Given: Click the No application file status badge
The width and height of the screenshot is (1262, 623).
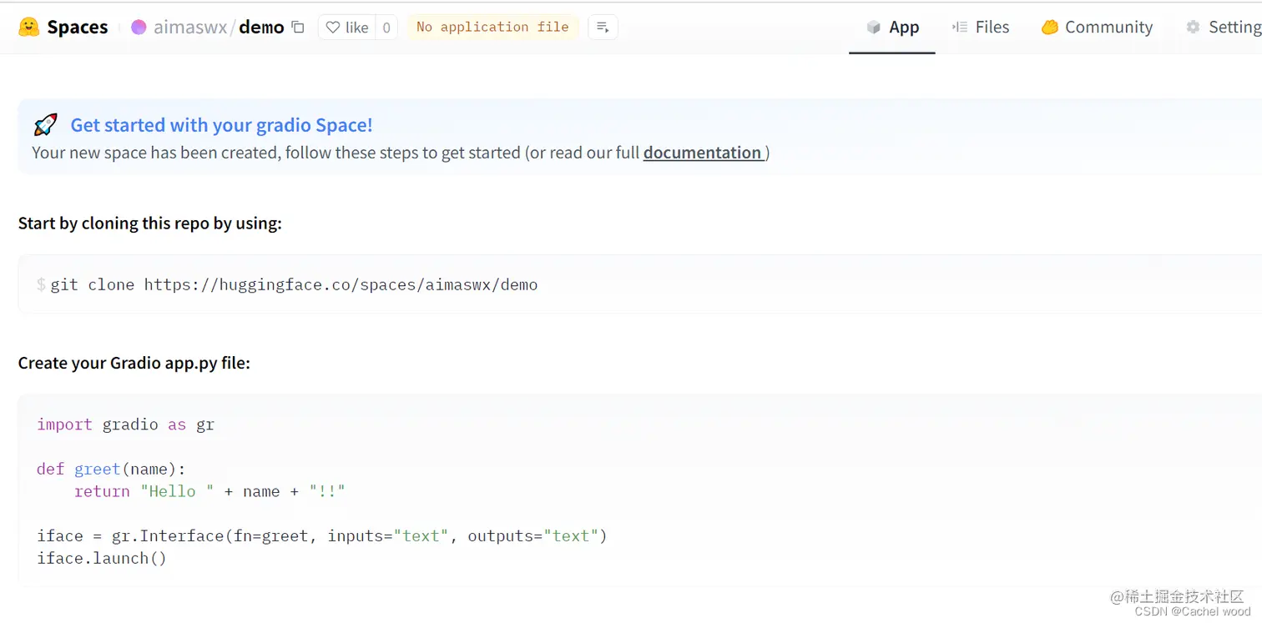Looking at the screenshot, I should click(x=492, y=27).
